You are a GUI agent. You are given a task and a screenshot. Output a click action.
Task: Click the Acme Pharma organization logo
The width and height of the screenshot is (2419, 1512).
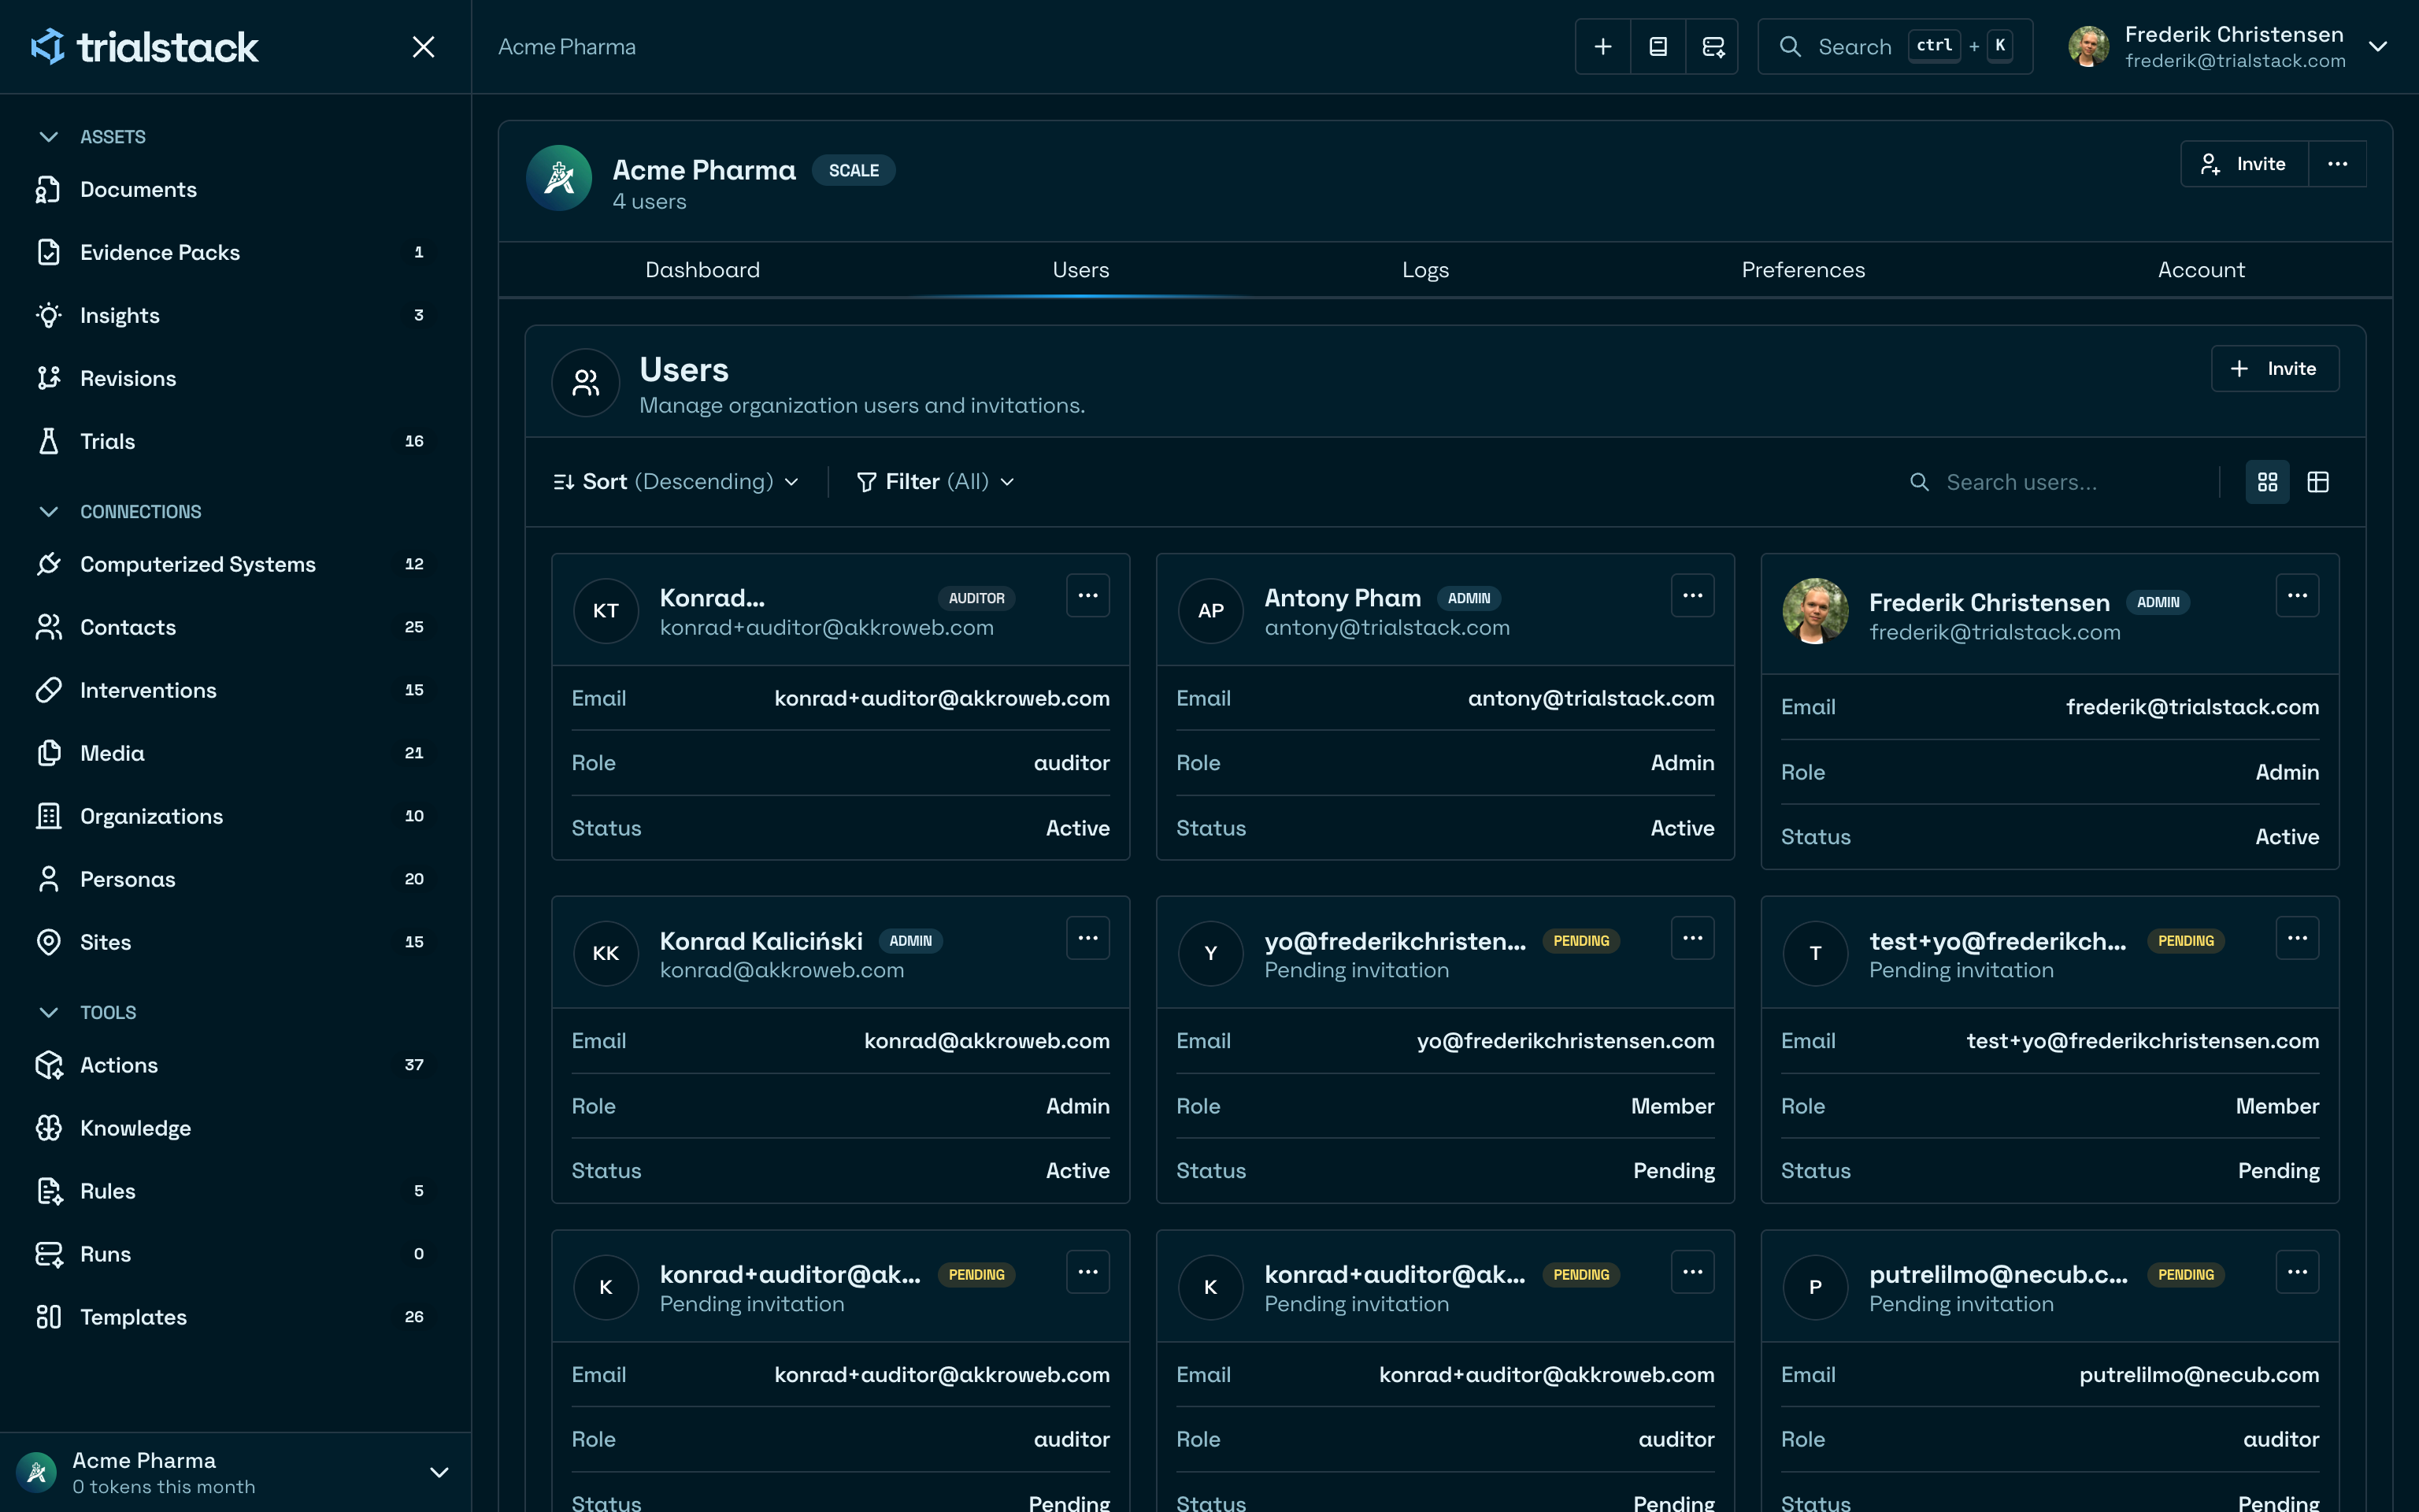point(559,178)
